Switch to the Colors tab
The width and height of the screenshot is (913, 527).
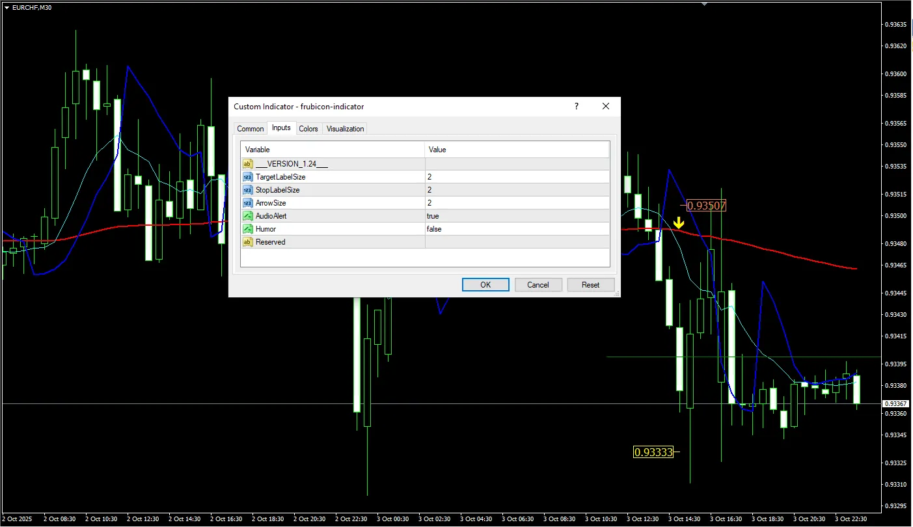pos(308,129)
